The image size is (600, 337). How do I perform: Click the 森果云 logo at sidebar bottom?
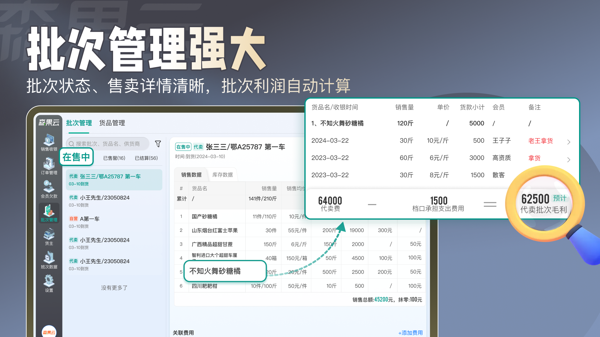click(49, 332)
